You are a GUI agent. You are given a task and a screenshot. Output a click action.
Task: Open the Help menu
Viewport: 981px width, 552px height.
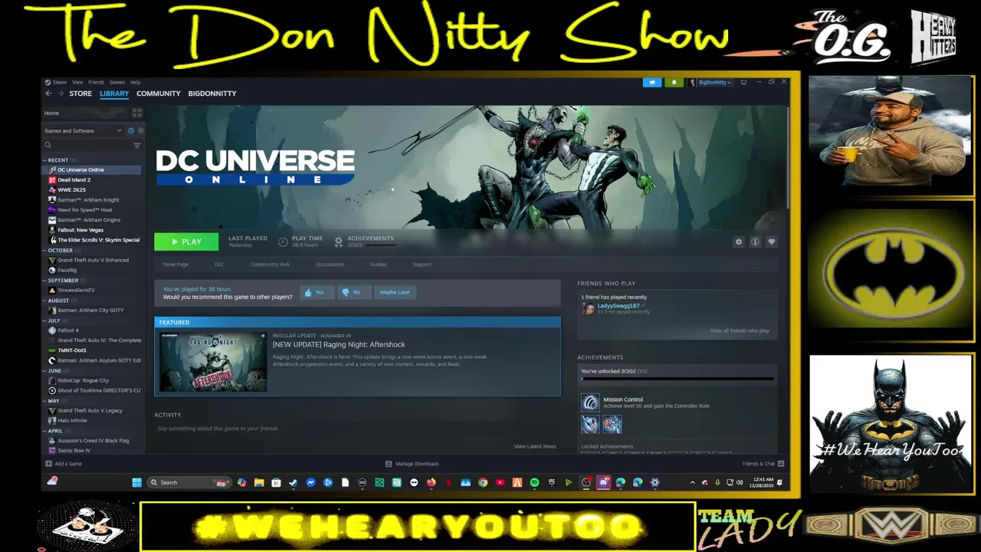point(135,82)
